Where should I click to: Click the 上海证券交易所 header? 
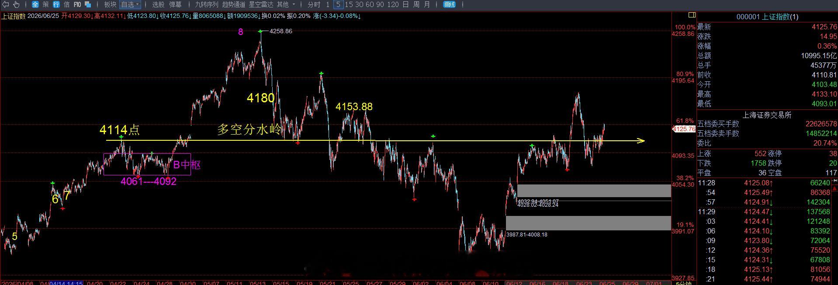click(x=767, y=115)
